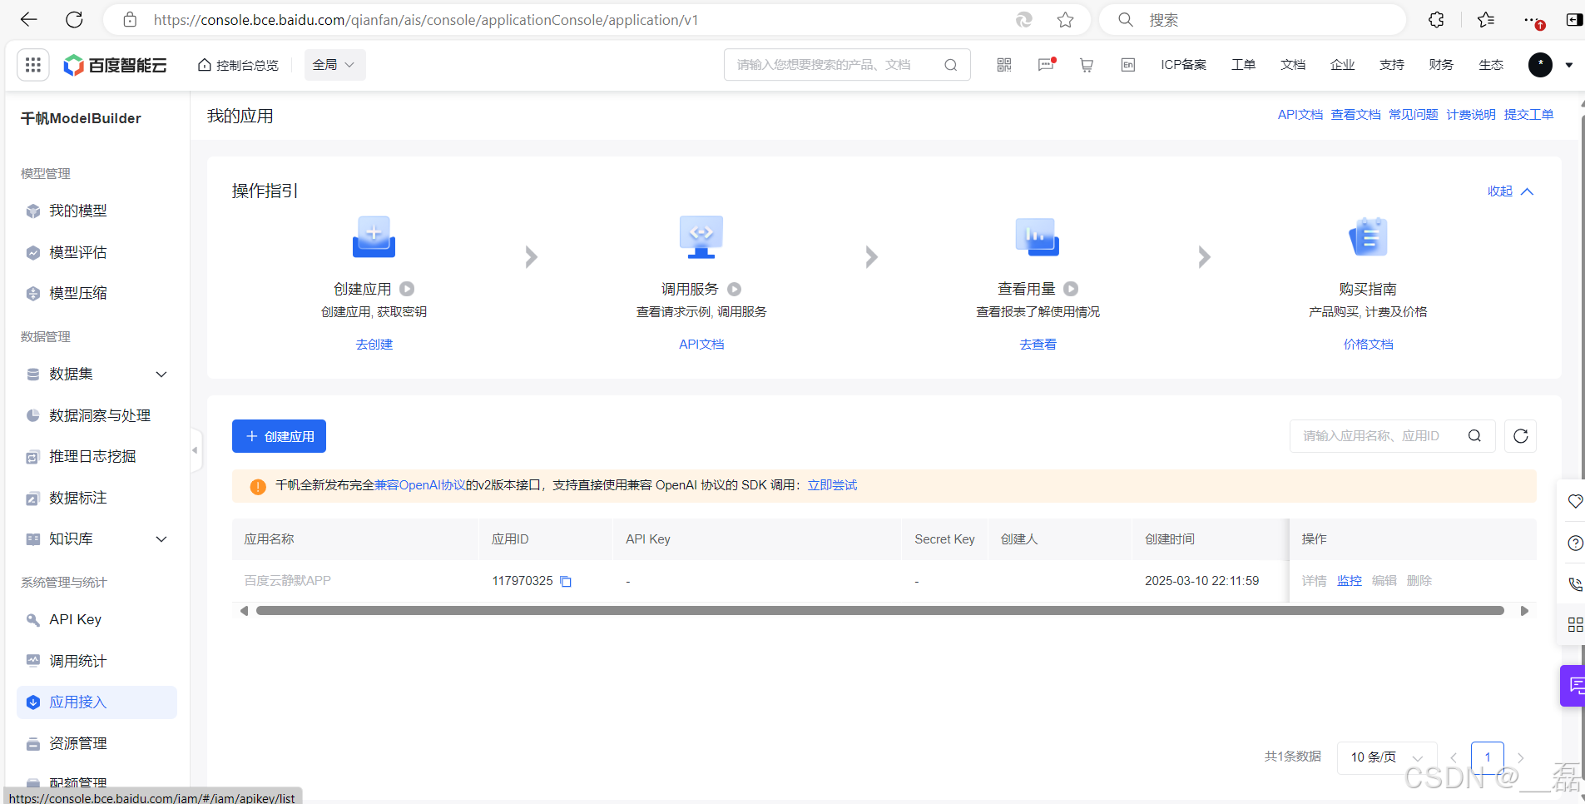This screenshot has height=804, width=1585.
Task: Open the help question mark side icon
Action: 1575,543
